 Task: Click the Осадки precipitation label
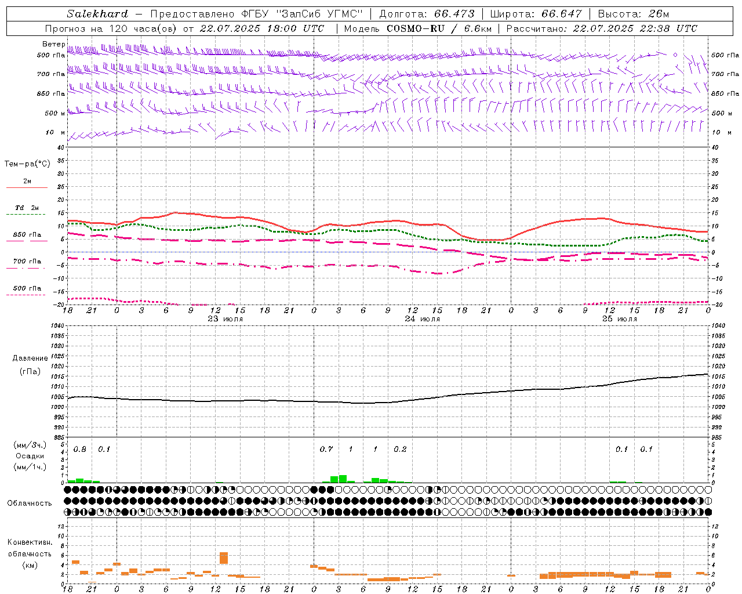click(x=30, y=456)
